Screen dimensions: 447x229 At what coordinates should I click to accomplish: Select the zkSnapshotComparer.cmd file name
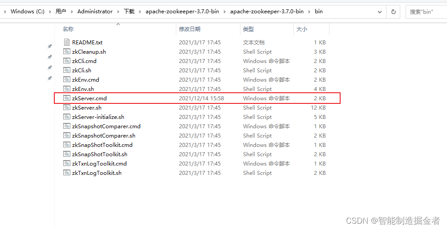pyautogui.click(x=106, y=126)
